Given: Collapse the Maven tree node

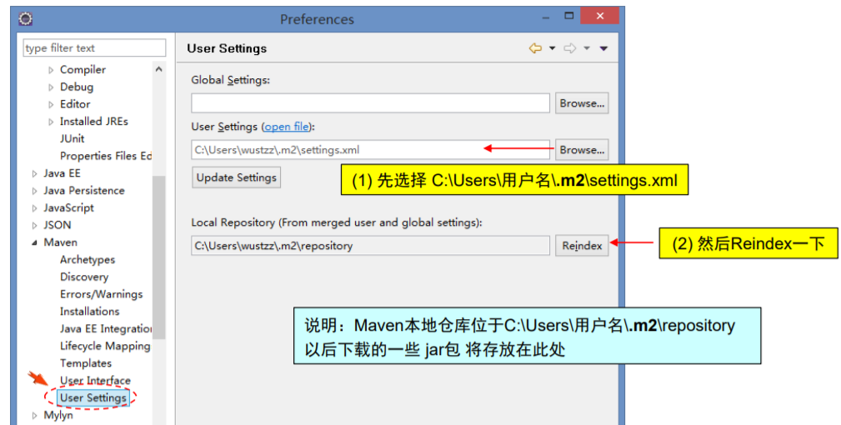Looking at the screenshot, I should pos(34,242).
